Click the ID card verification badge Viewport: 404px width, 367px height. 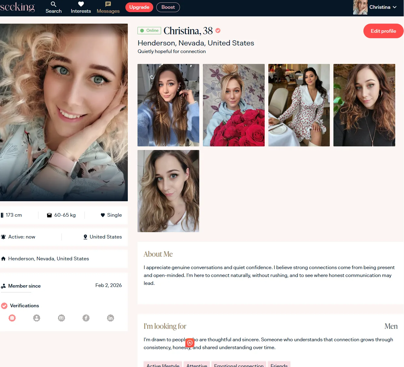[61, 318]
